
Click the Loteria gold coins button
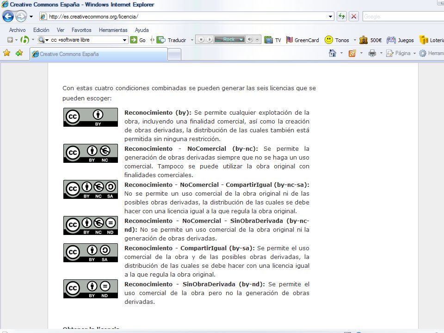(x=424, y=40)
